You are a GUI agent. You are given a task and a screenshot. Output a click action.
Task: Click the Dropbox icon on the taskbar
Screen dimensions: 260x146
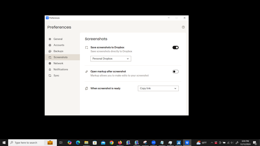coord(187,142)
